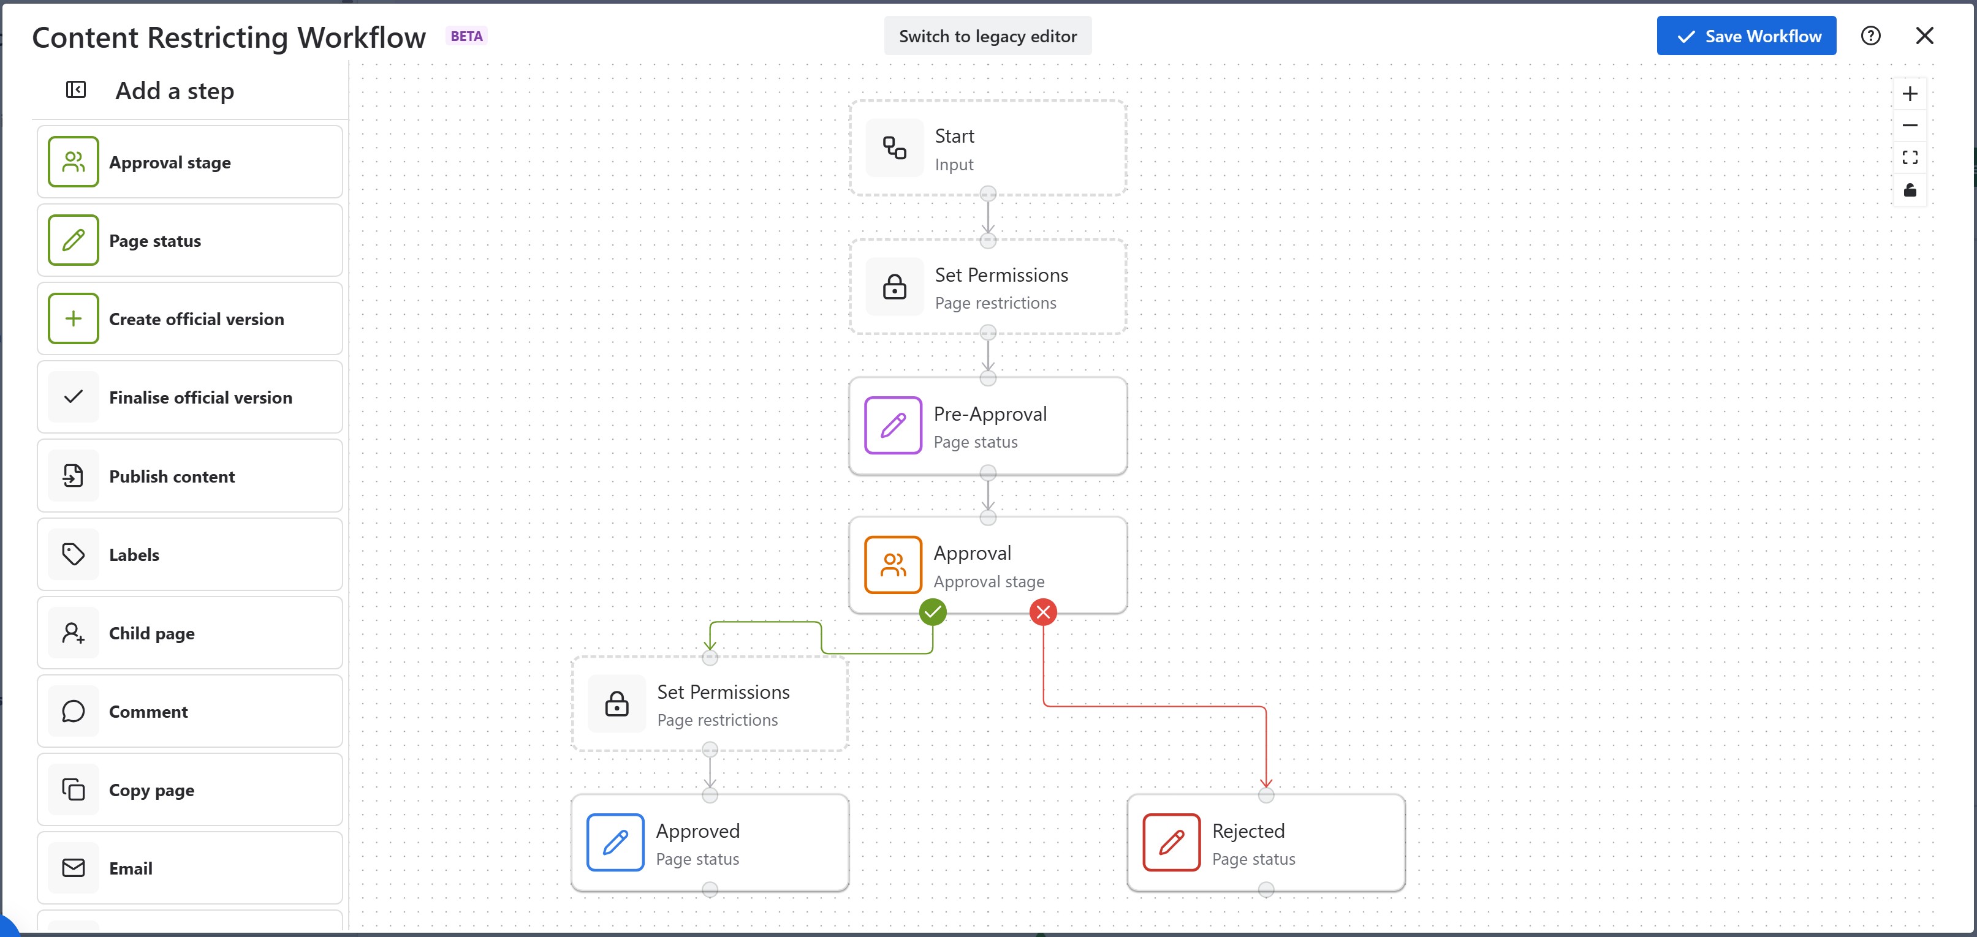Click the Rejected red pencil icon
Viewport: 1977px width, 937px height.
point(1171,843)
